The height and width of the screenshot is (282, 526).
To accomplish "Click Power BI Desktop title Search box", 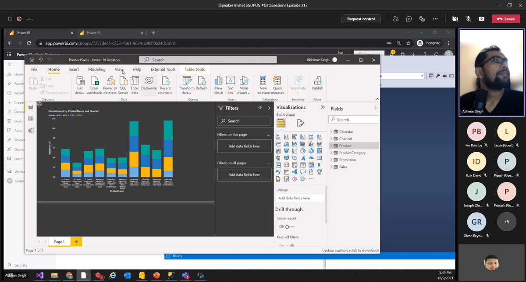I will pos(208,60).
